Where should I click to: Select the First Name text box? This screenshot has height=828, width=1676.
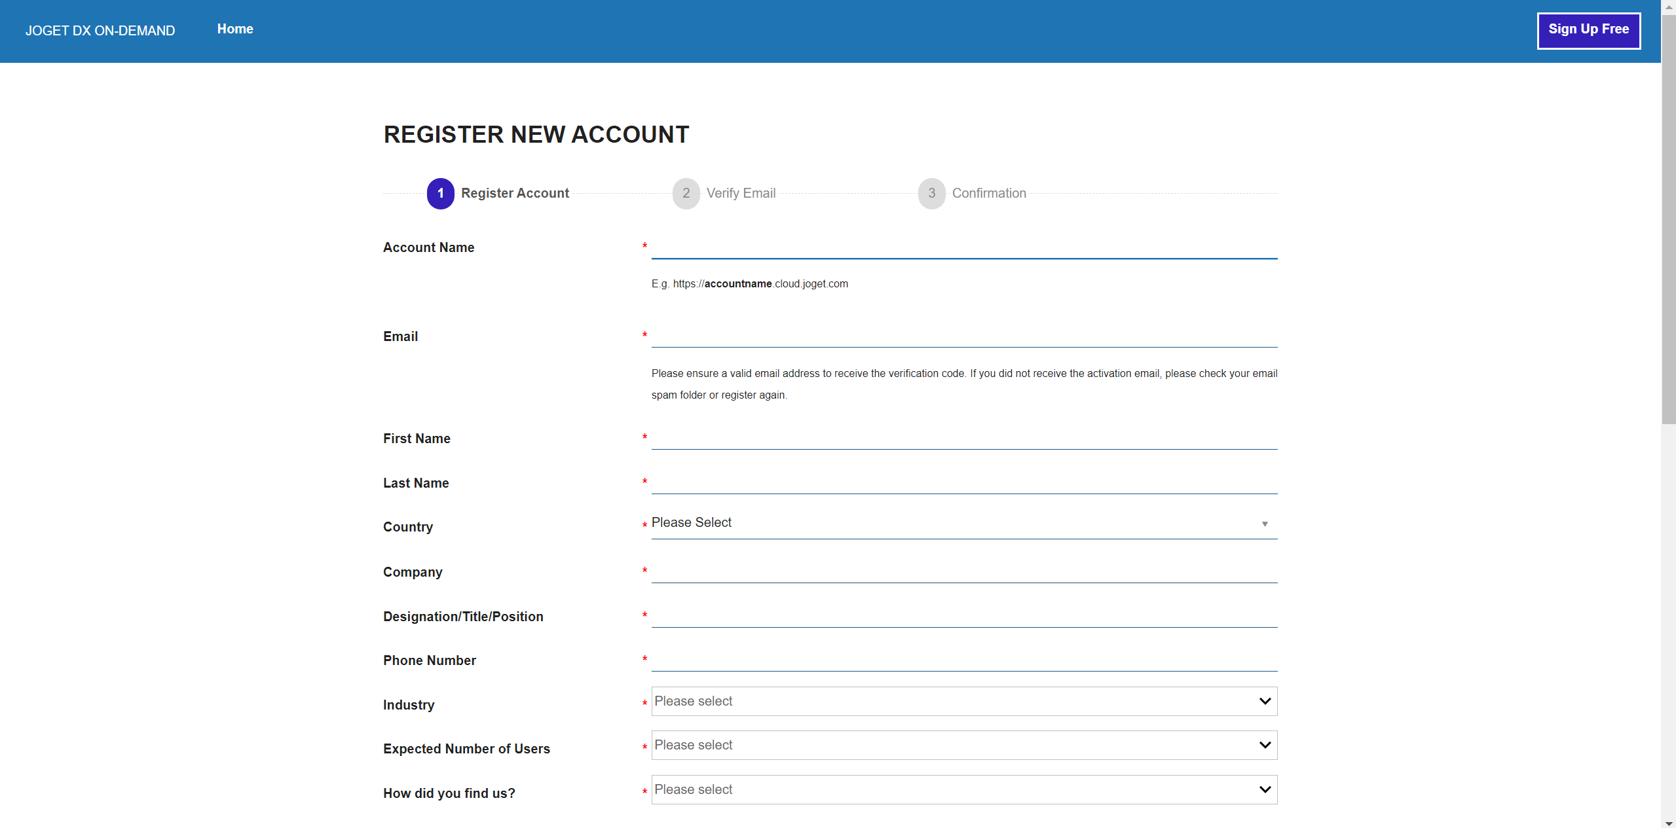[x=963, y=438]
